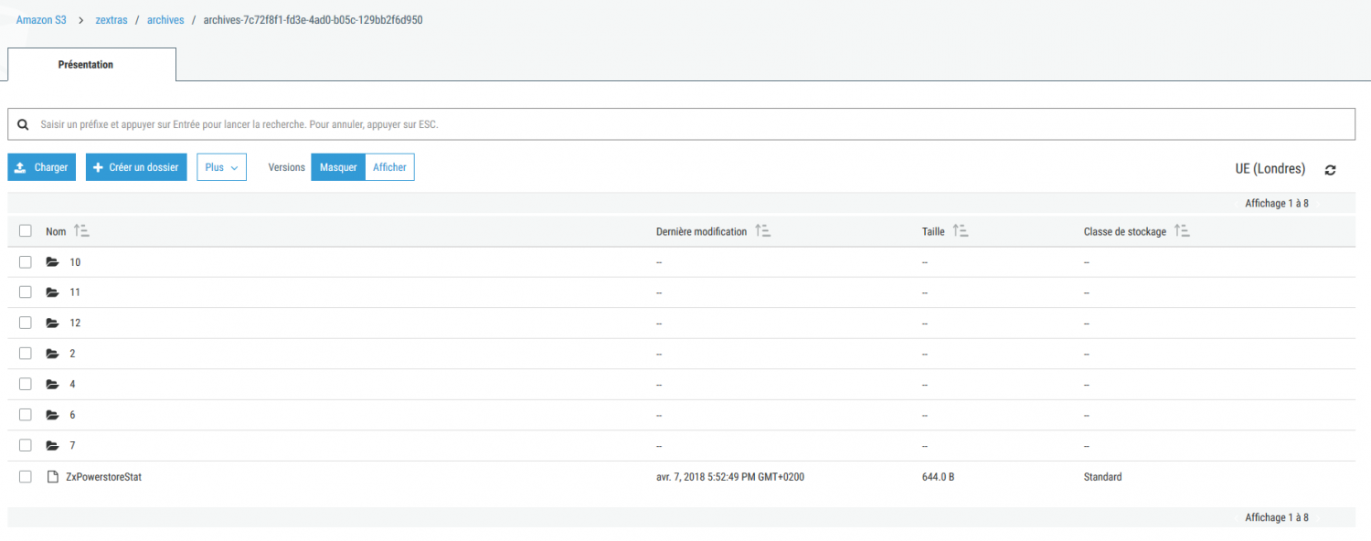The height and width of the screenshot is (541, 1371).
Task: Click the bottom Affichage 1 à 8 label
Action: 1277,517
